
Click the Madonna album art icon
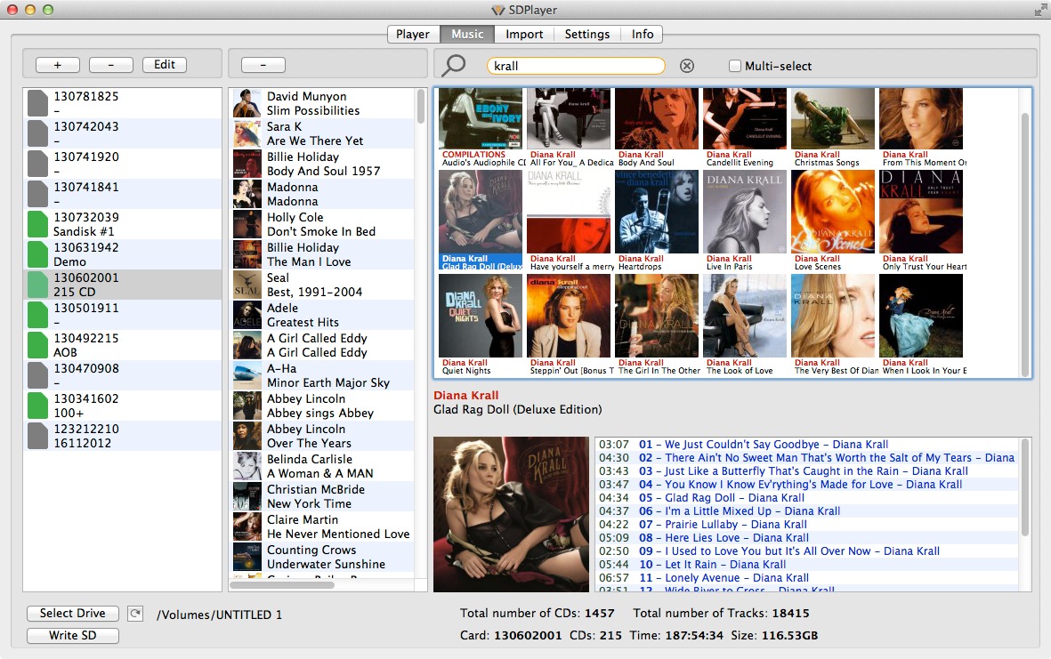tap(247, 194)
